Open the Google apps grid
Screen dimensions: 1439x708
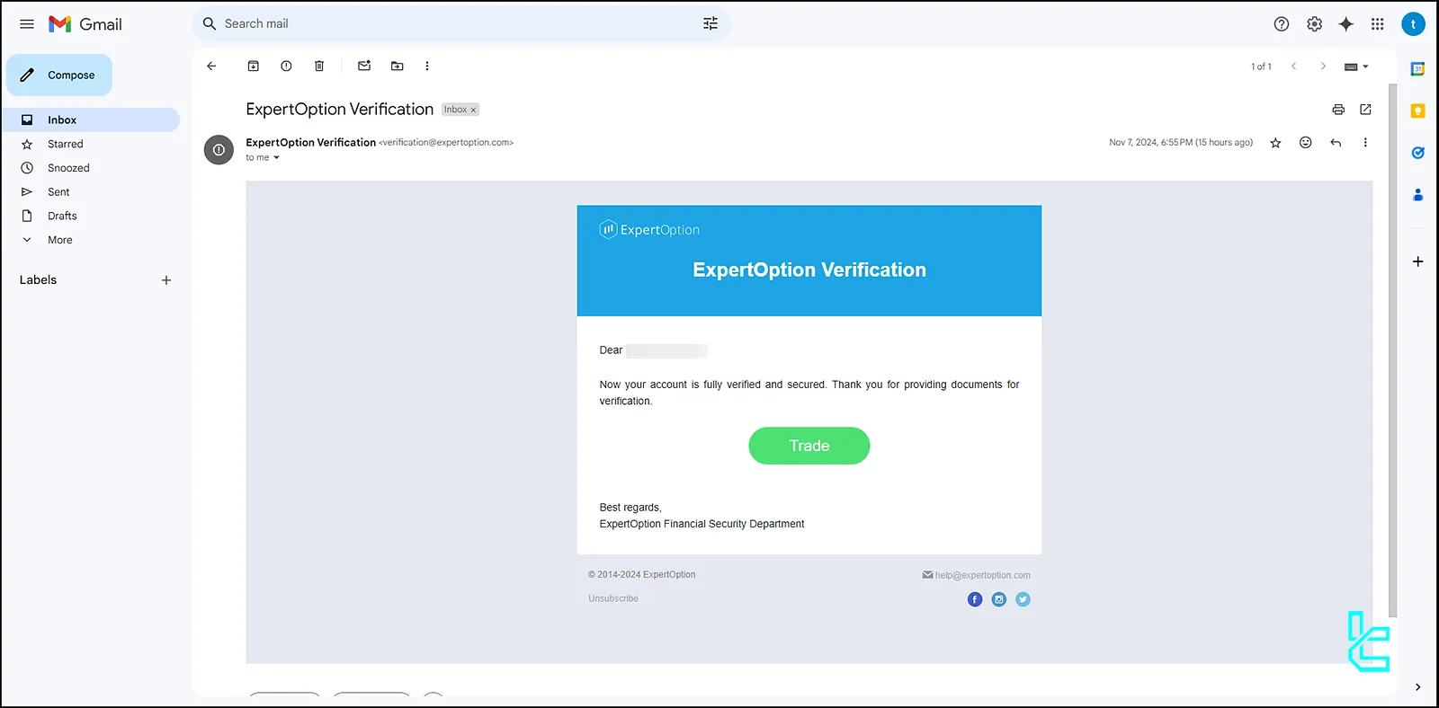(x=1377, y=24)
